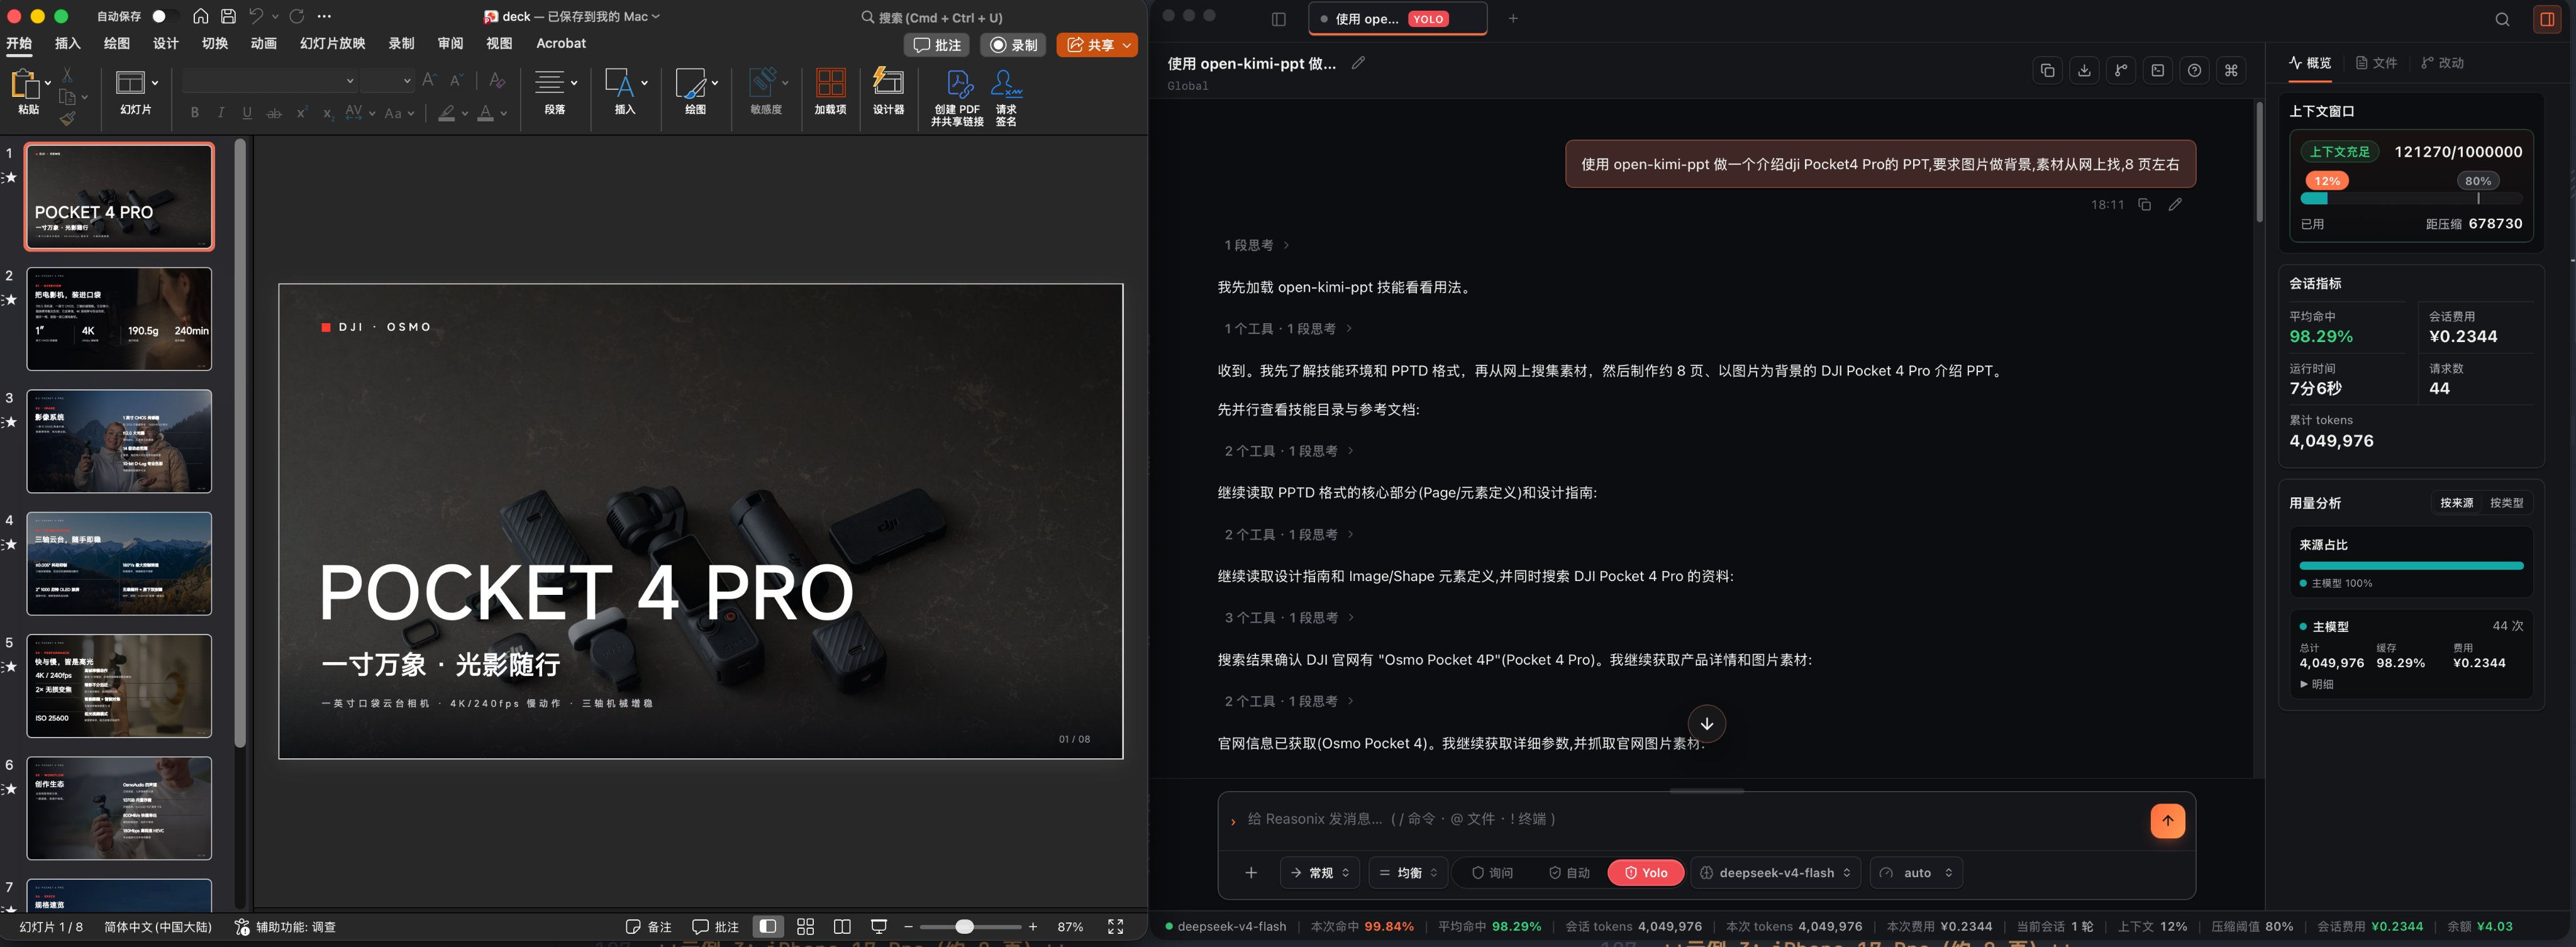Click the Increase Font Size icon
The height and width of the screenshot is (947, 2576).
[429, 80]
